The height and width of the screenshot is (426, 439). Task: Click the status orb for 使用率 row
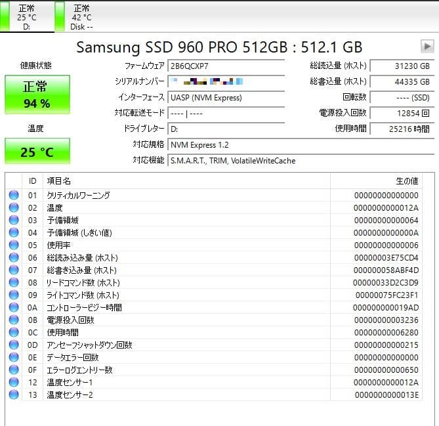(14, 245)
